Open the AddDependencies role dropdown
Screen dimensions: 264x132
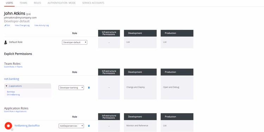click(71, 126)
